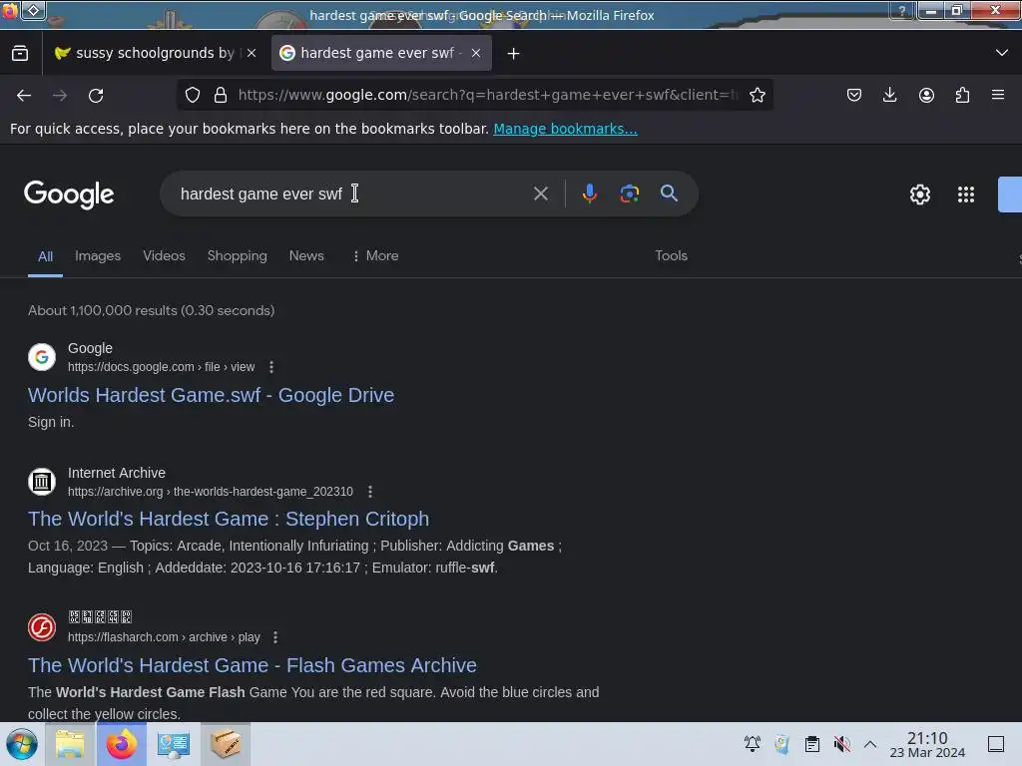The width and height of the screenshot is (1022, 766).
Task: Select the All results tab
Action: (45, 256)
